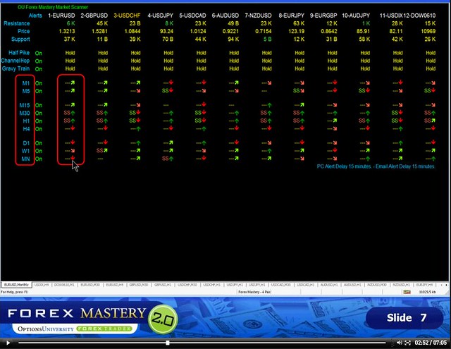
Task: Switch to the GBPUSD,M30 chart tab
Action: (139, 285)
